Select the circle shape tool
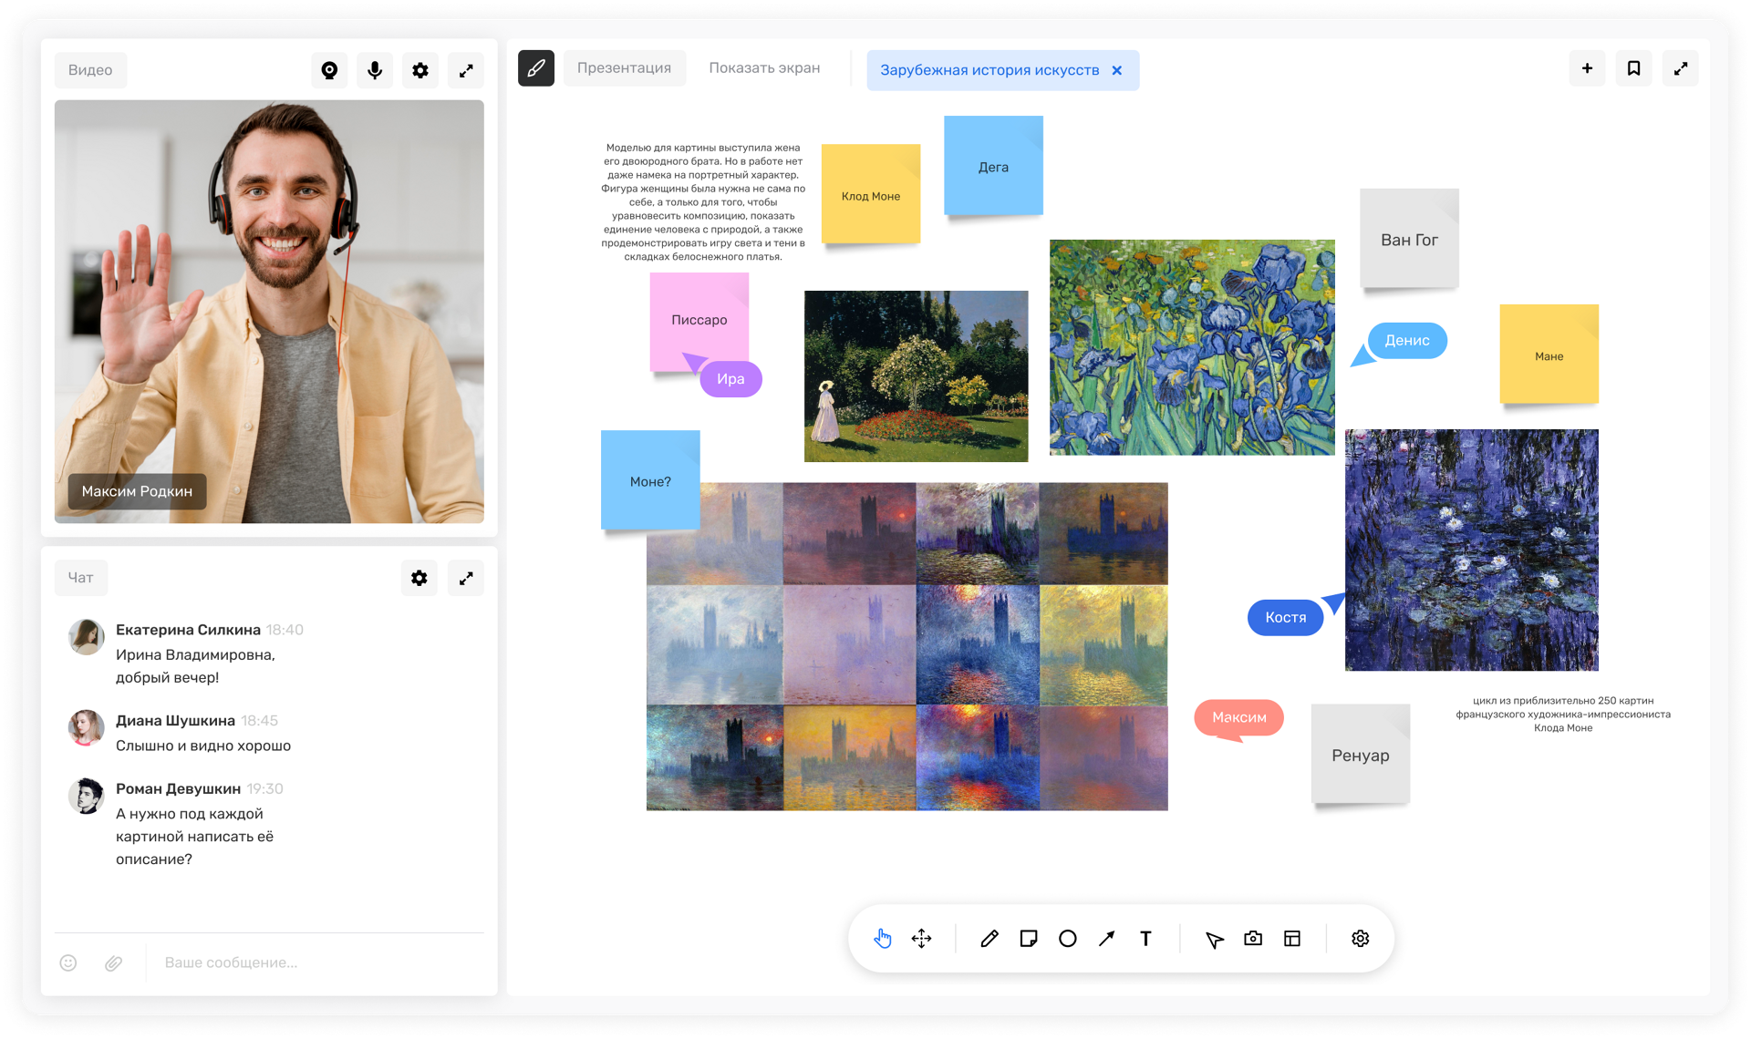 [x=1068, y=939]
